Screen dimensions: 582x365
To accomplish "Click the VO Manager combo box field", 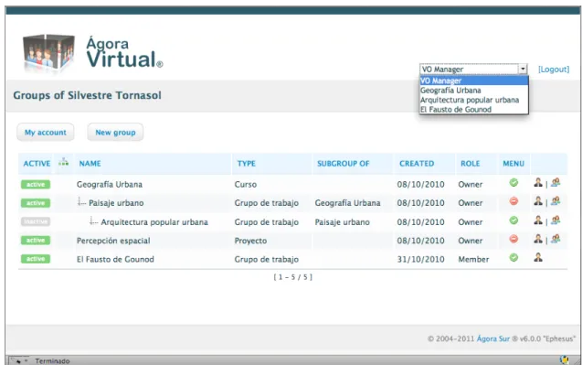I will point(473,70).
